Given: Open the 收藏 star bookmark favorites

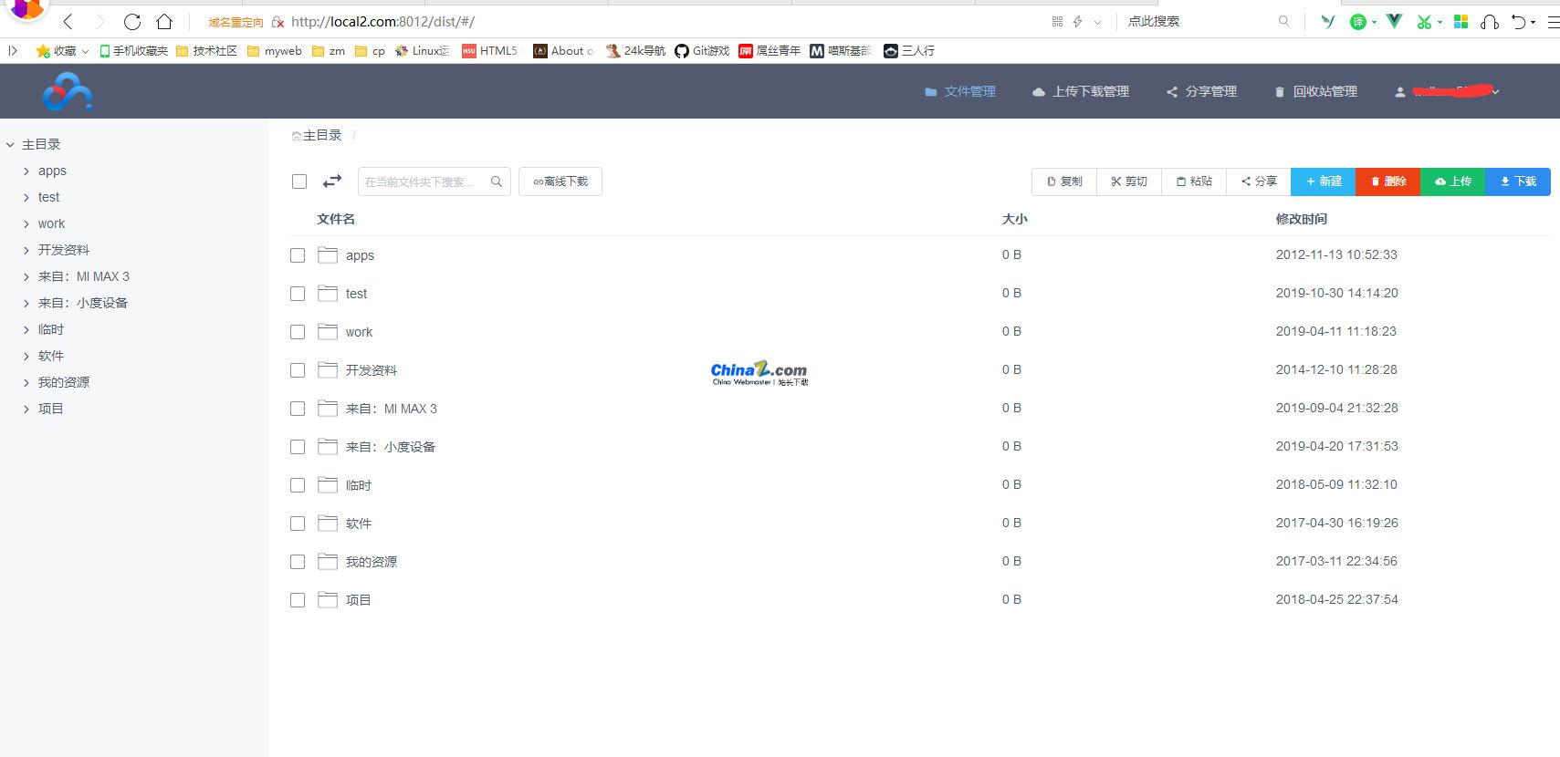Looking at the screenshot, I should (x=62, y=51).
